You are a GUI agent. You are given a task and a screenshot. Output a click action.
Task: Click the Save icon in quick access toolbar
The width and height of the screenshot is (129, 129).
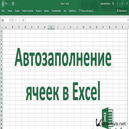(3, 4)
